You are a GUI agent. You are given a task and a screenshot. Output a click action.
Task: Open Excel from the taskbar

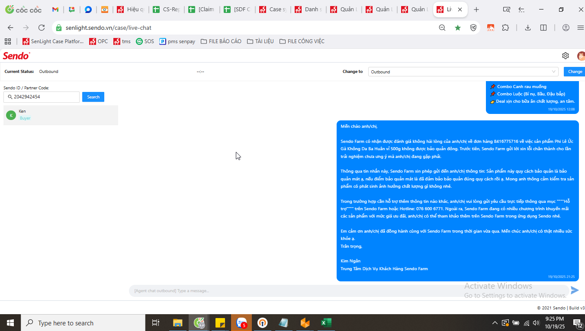(x=326, y=323)
